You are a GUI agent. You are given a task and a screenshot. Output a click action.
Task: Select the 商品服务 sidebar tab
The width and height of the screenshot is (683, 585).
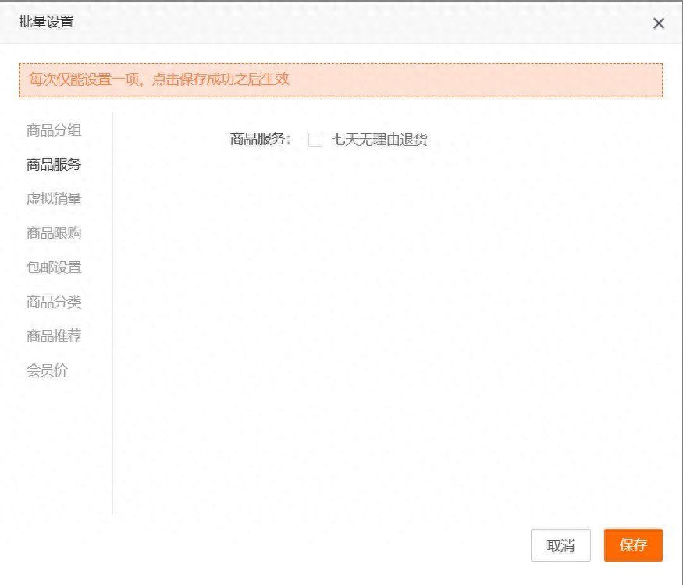54,165
